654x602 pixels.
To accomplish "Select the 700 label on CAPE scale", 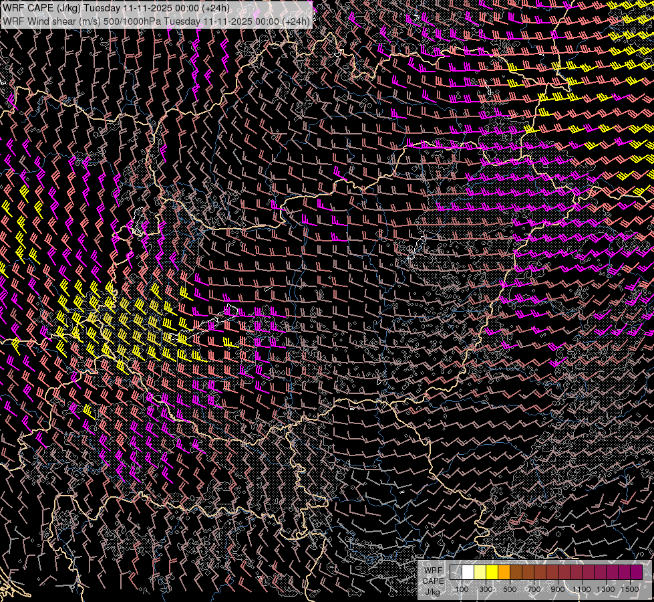I will pyautogui.click(x=534, y=589).
